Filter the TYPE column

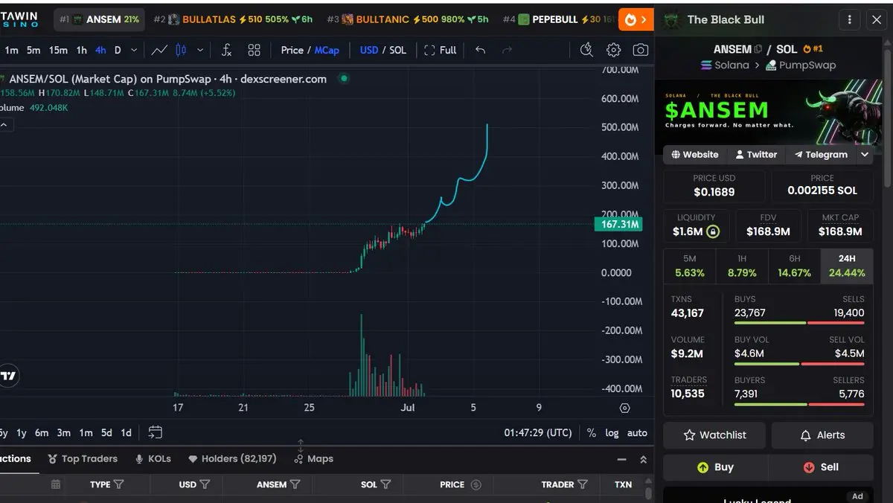tap(118, 484)
